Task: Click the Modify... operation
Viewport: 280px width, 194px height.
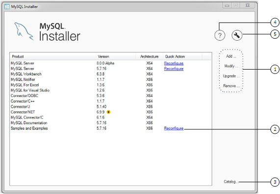Action: pos(231,66)
